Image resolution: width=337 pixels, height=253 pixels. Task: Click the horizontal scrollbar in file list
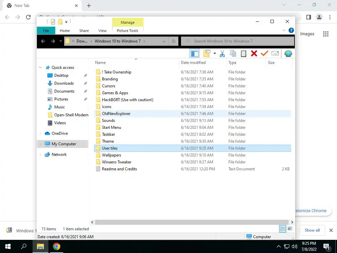click(x=192, y=222)
